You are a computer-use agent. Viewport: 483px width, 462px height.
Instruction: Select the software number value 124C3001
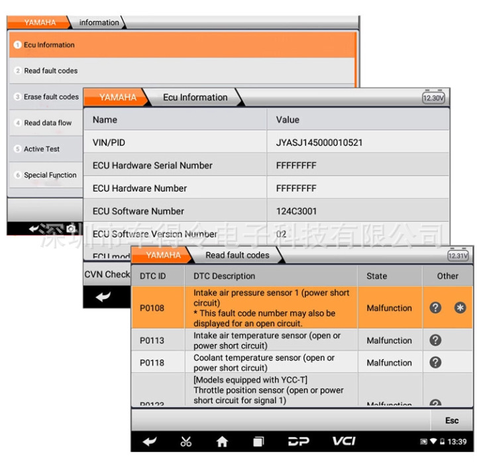click(296, 211)
